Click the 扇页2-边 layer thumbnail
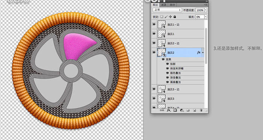The image size is (263, 140). pos(162,43)
